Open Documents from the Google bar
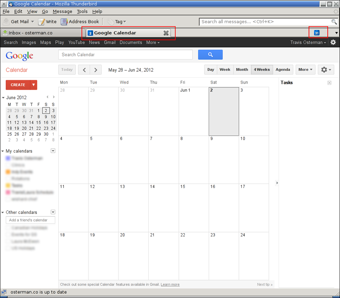 tap(131, 42)
